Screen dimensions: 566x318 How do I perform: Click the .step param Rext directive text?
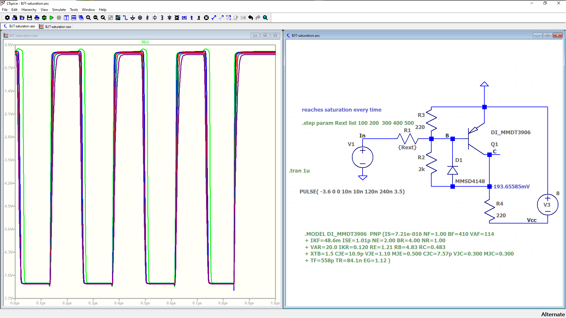click(x=358, y=123)
